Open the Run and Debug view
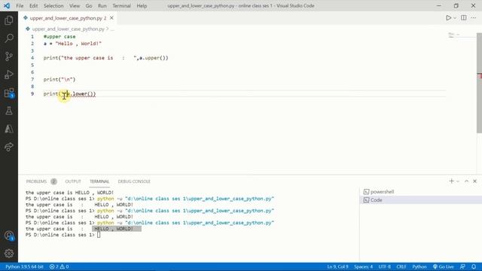 [x=9, y=75]
